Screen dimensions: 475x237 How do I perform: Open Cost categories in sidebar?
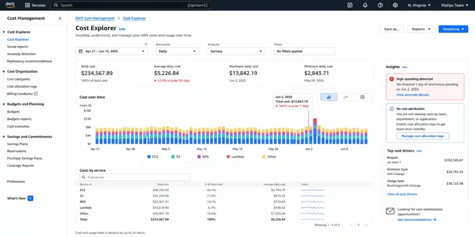[x=19, y=79]
